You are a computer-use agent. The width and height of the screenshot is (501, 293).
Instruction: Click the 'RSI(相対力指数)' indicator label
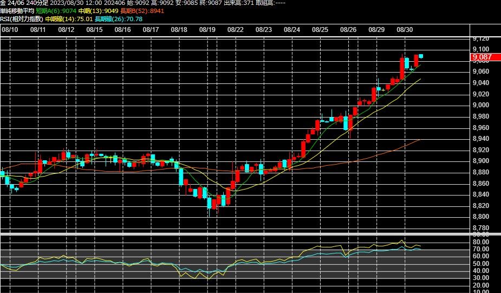coord(22,19)
